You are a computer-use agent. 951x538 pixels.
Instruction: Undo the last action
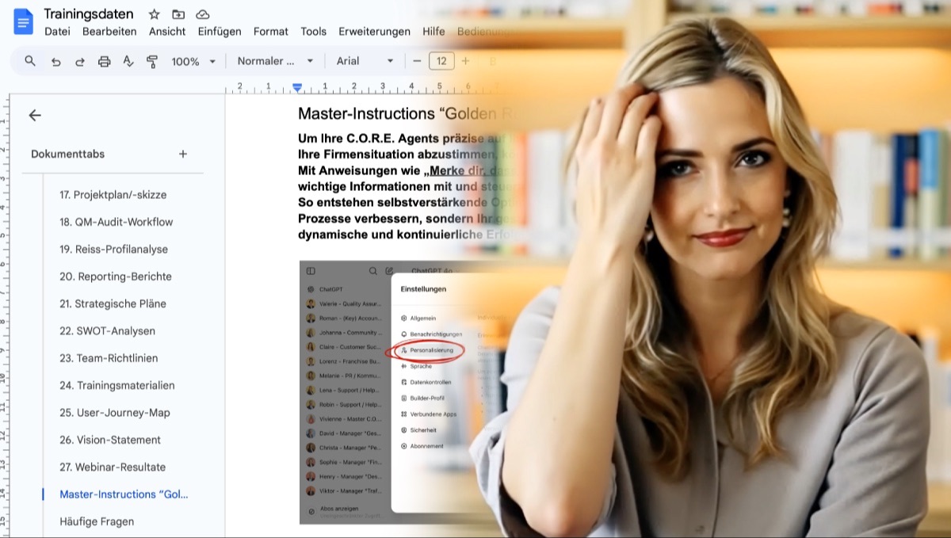click(55, 61)
